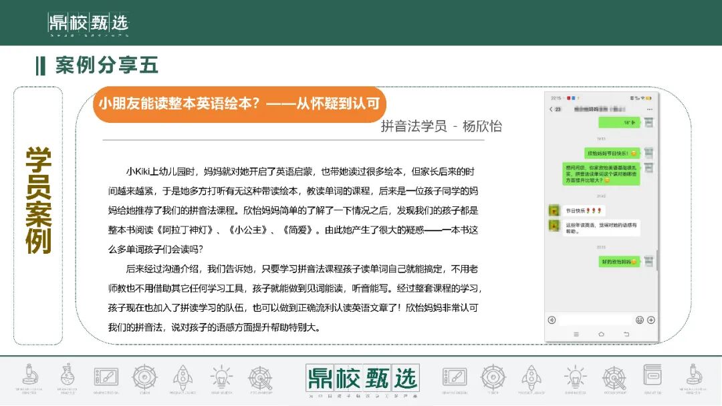Tap the phone's home navigation button

point(601,335)
